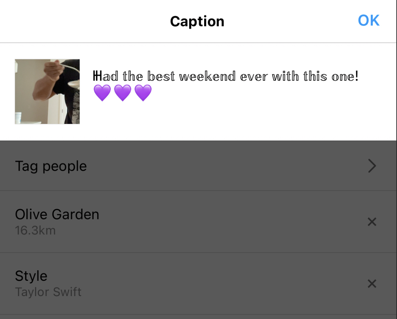Click the second purple heart emoji

(122, 93)
